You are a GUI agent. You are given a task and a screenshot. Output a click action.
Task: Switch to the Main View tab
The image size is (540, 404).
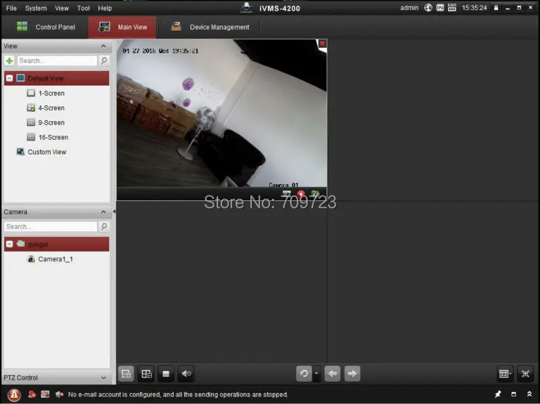(122, 27)
